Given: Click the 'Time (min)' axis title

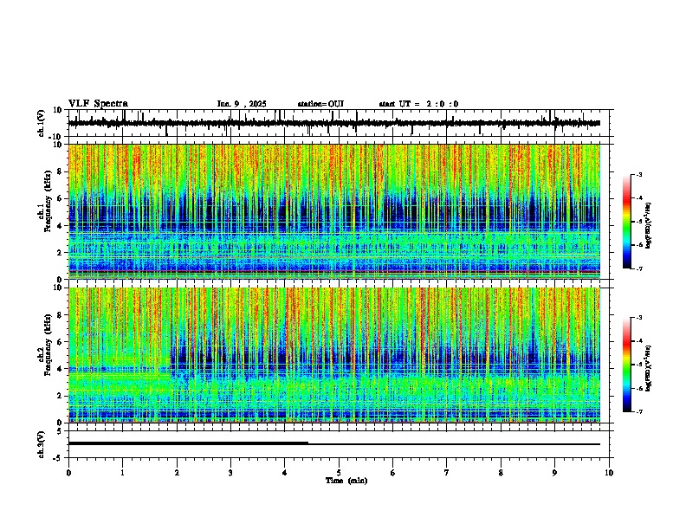Looking at the screenshot, I should coord(346,481).
